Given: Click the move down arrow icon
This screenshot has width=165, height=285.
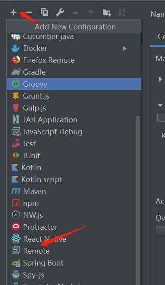Looking at the screenshot, I should click(x=91, y=12).
